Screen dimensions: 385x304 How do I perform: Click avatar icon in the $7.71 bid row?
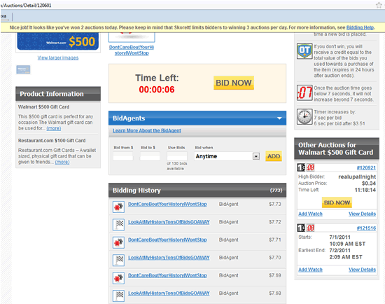118,242
